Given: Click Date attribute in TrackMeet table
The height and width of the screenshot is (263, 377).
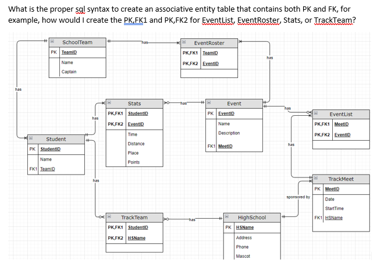Looking at the screenshot, I should click(330, 200).
